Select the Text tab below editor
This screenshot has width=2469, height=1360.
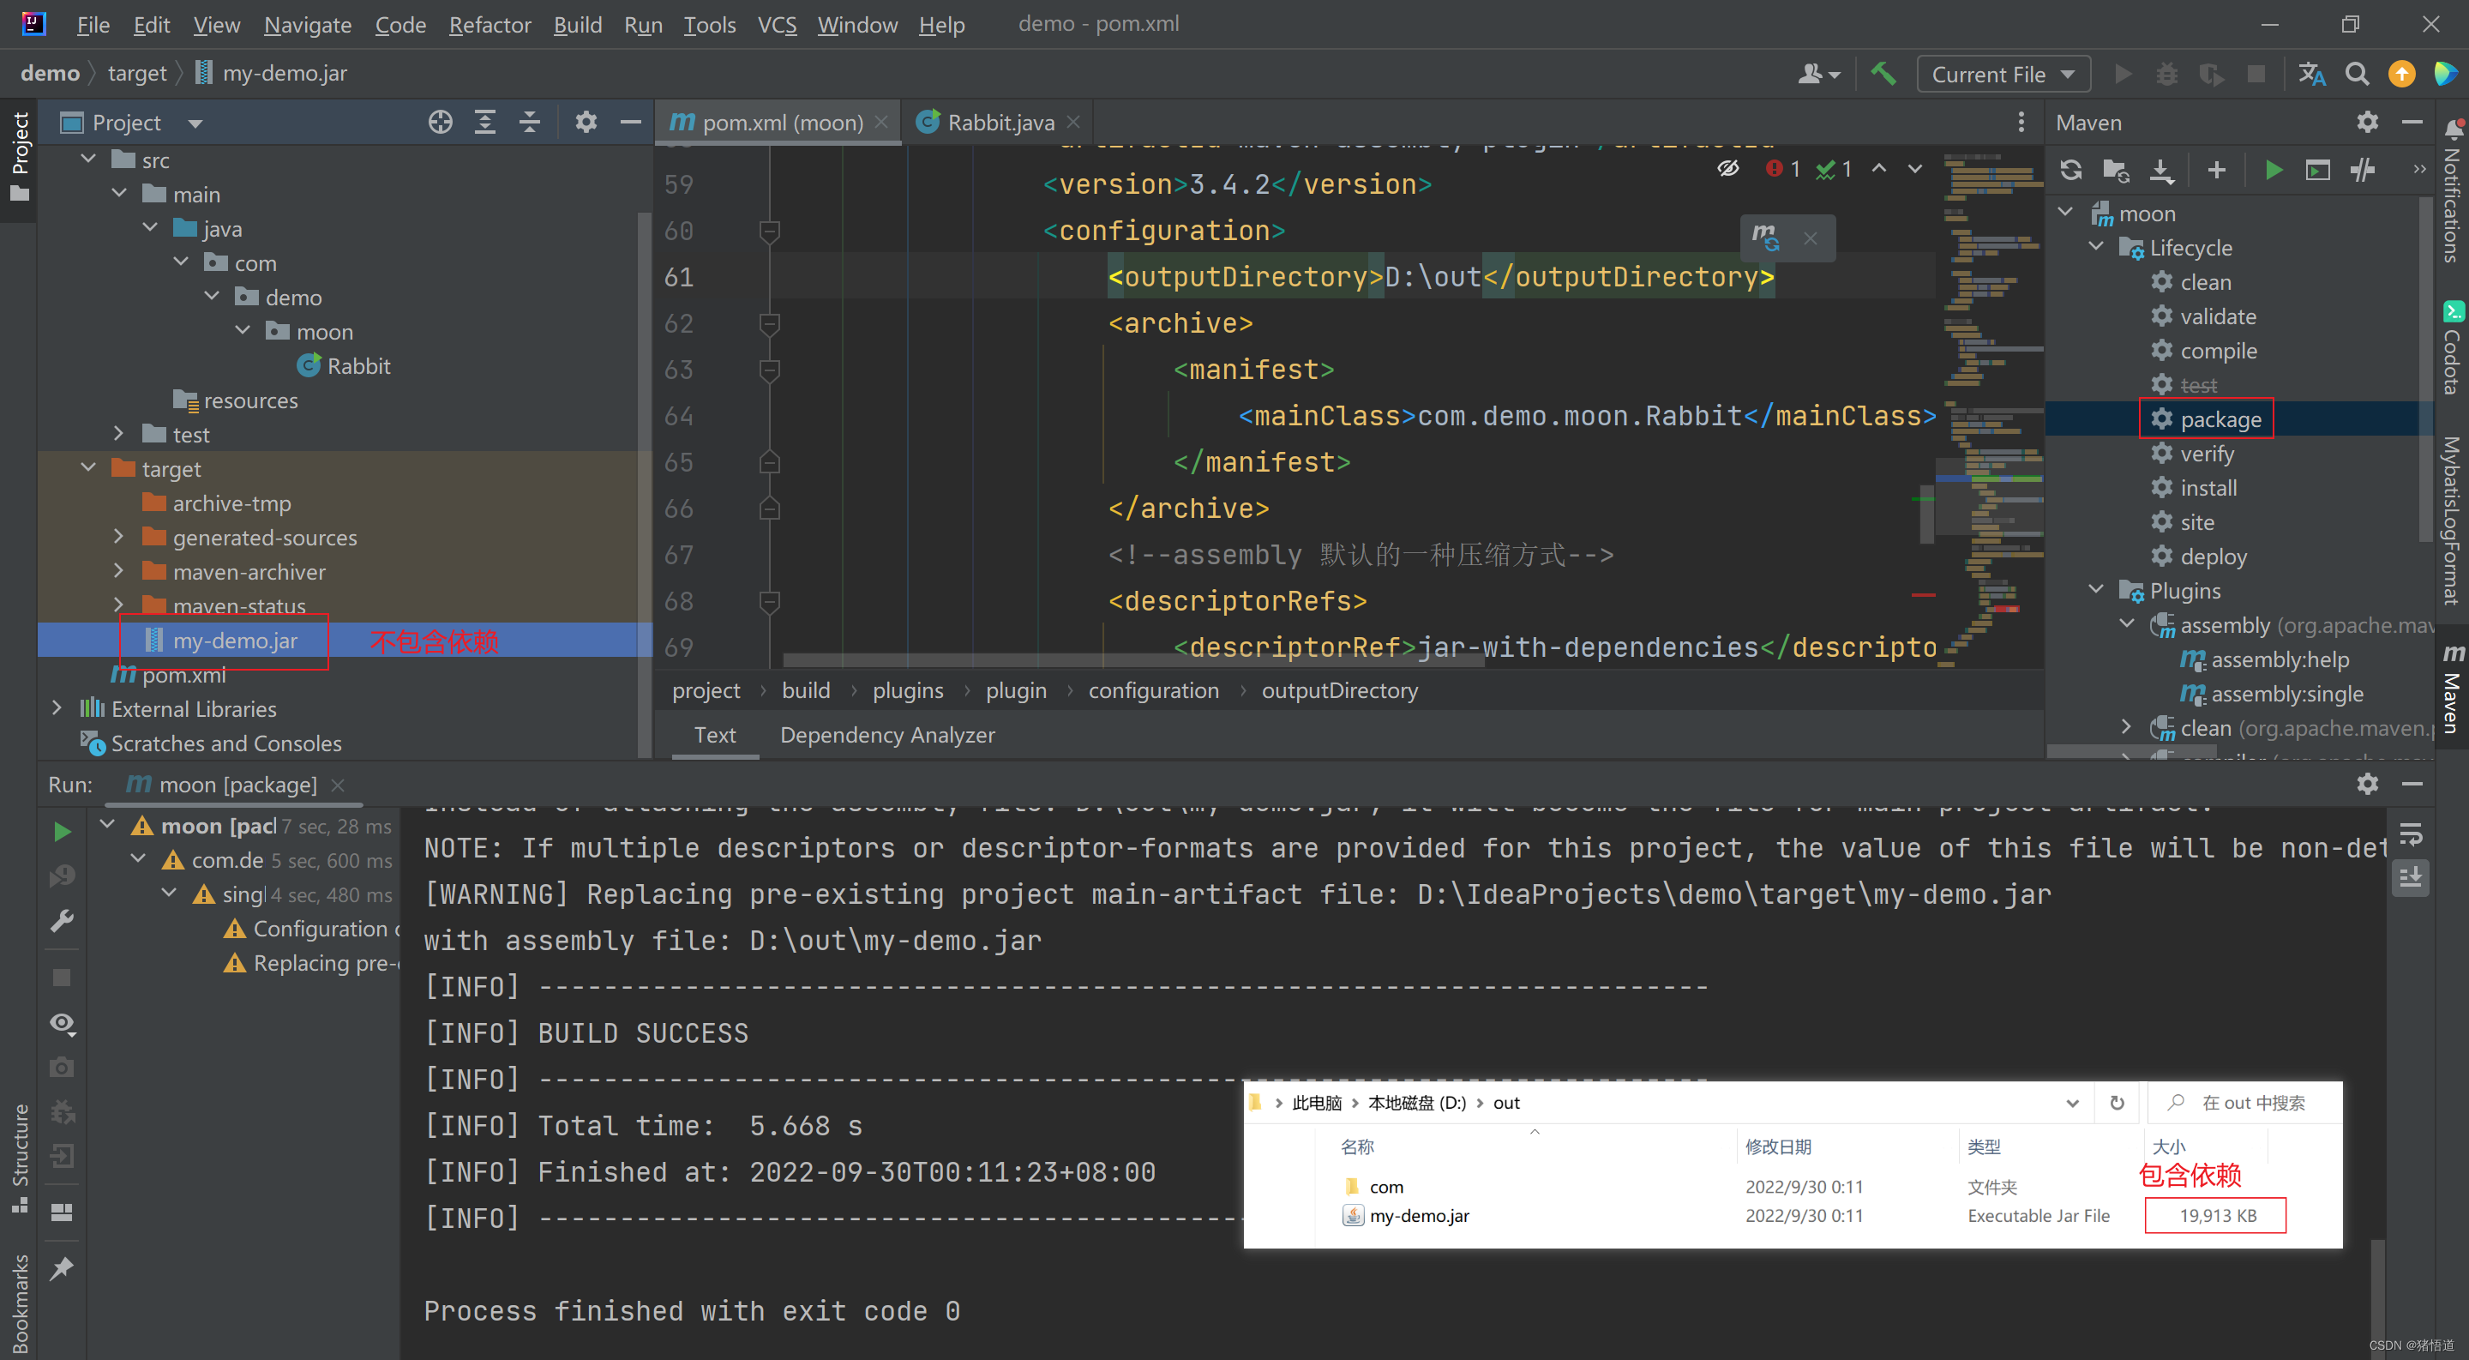715,735
